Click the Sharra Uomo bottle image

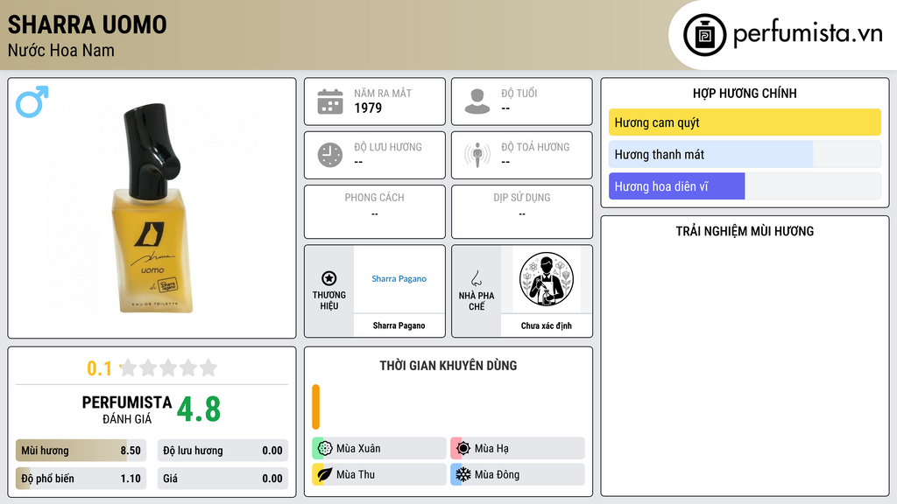(152, 208)
